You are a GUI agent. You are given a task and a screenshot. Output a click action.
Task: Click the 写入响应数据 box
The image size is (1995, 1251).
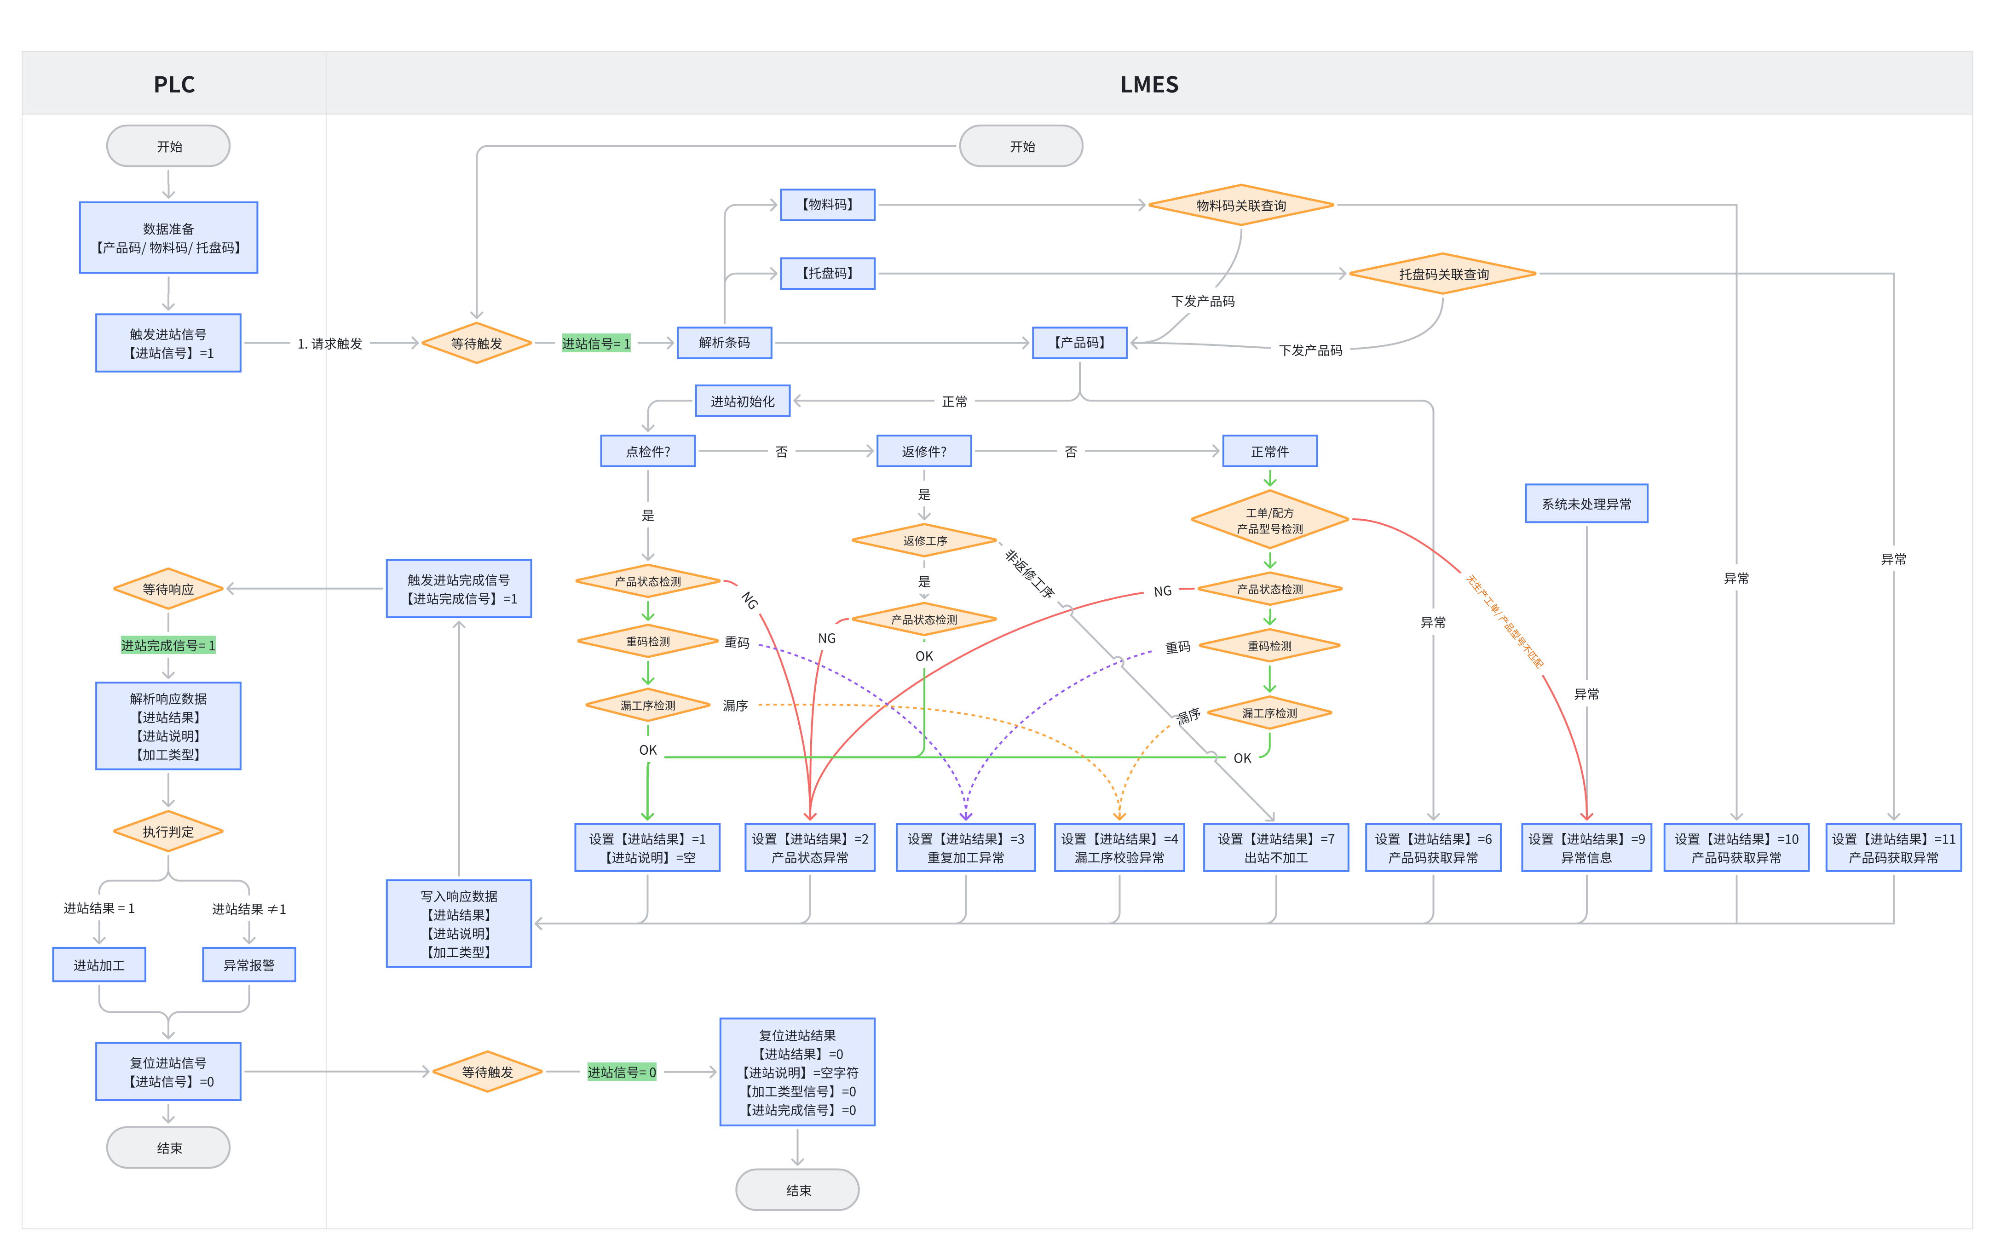pos(458,924)
